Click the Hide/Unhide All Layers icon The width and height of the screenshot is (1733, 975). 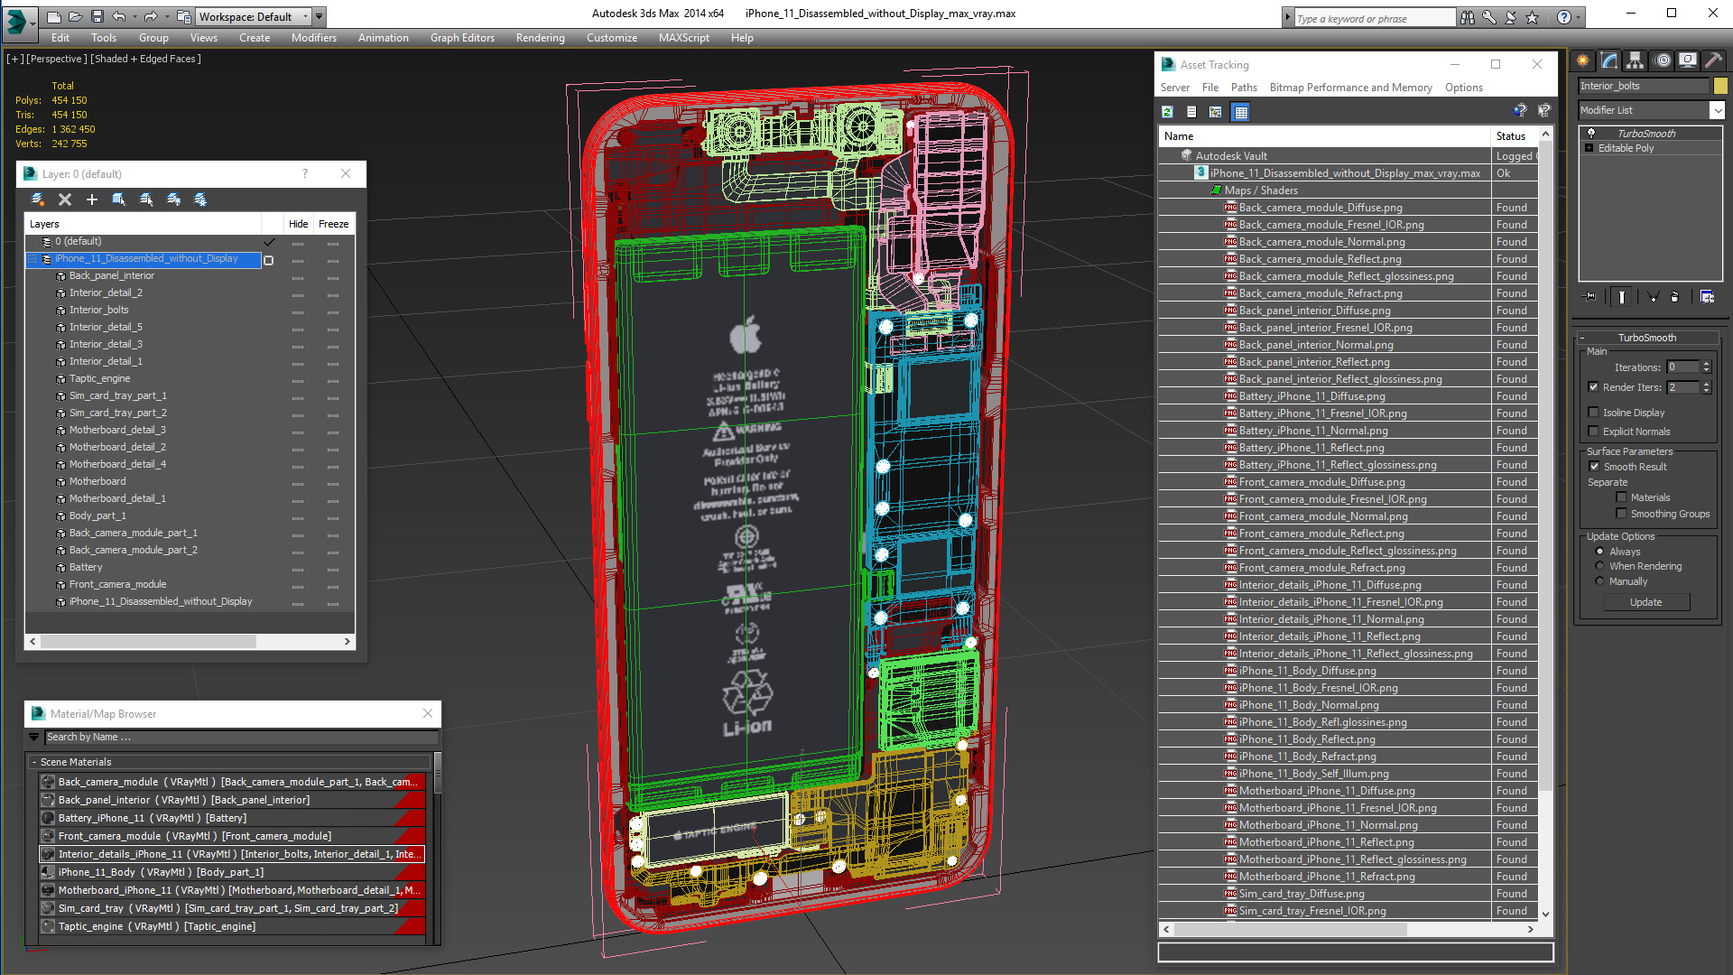(x=173, y=200)
